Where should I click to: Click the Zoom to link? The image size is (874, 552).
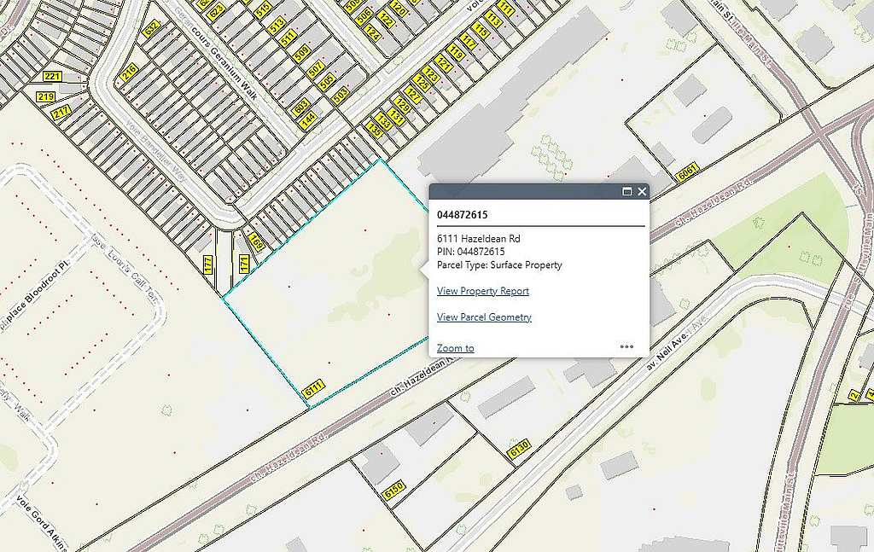455,348
